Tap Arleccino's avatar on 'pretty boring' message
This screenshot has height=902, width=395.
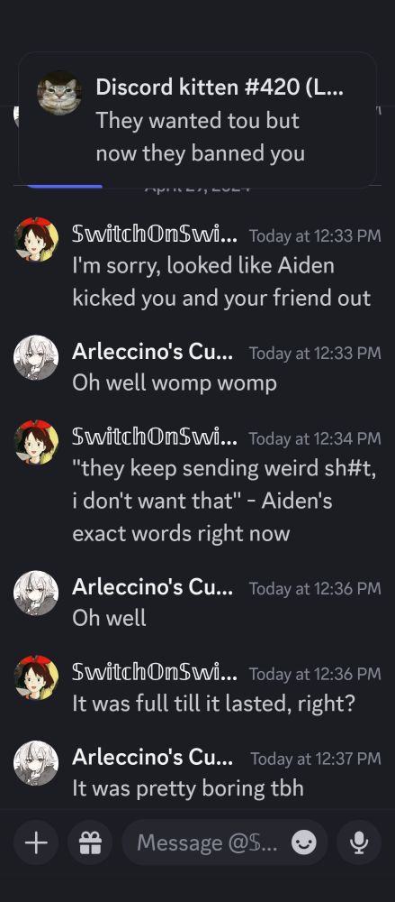[x=36, y=763]
